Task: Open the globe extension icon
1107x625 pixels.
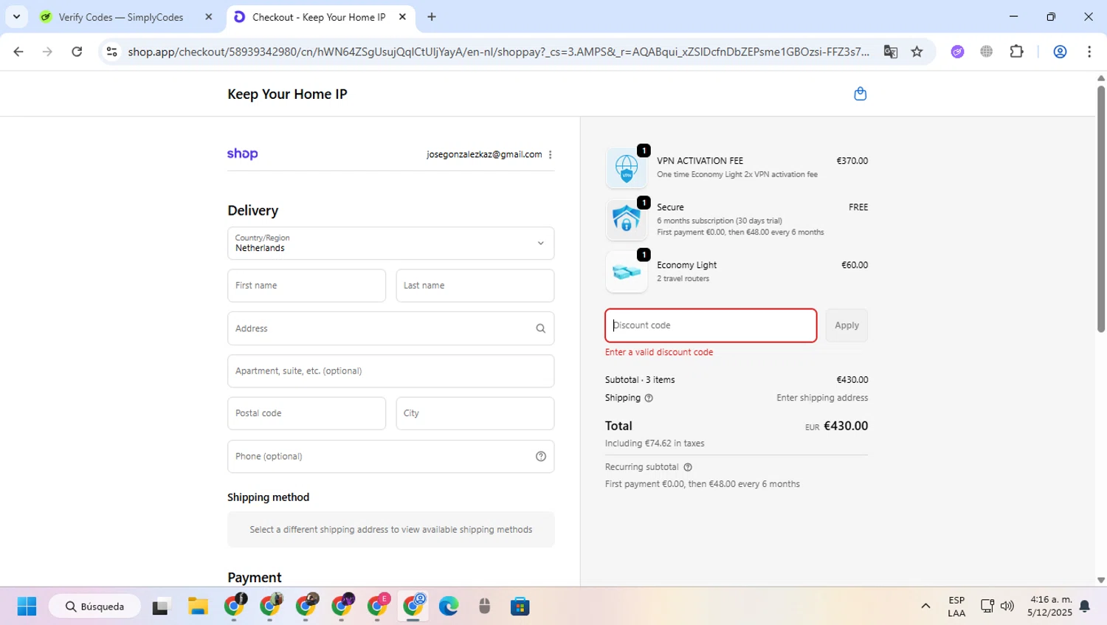Action: pyautogui.click(x=987, y=52)
